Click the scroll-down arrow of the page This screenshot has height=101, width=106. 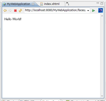click(x=102, y=96)
